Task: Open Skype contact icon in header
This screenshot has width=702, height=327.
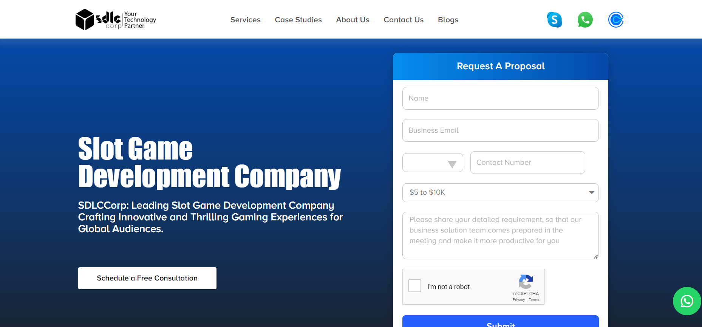Action: pos(554,20)
